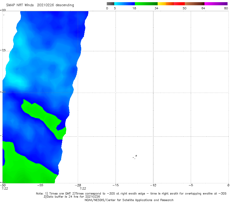Click the 'SMAP NRT Winds 20210226 descending' title
The image size is (231, 202).
[40, 5]
